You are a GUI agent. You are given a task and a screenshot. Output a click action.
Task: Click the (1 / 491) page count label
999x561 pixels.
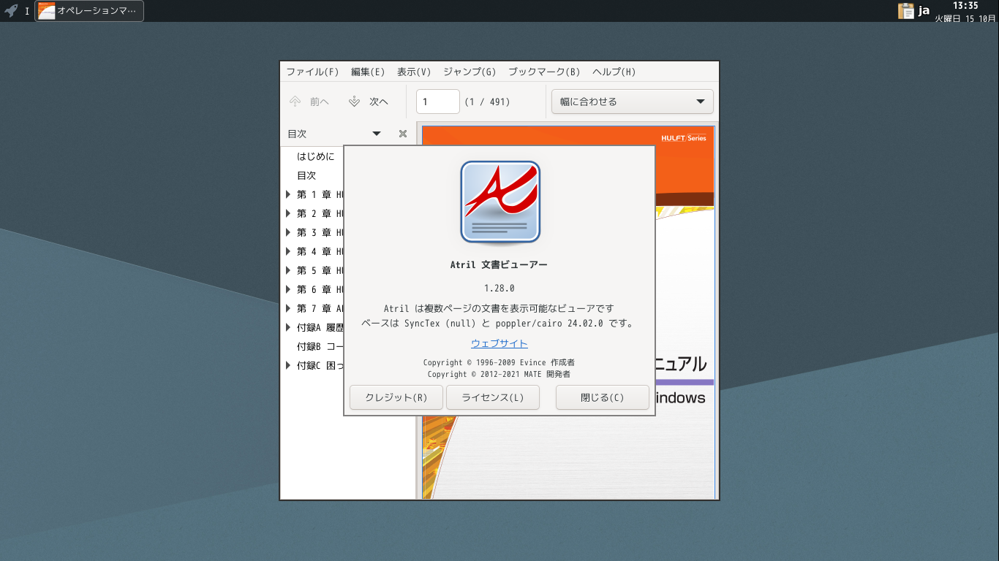pyautogui.click(x=488, y=102)
